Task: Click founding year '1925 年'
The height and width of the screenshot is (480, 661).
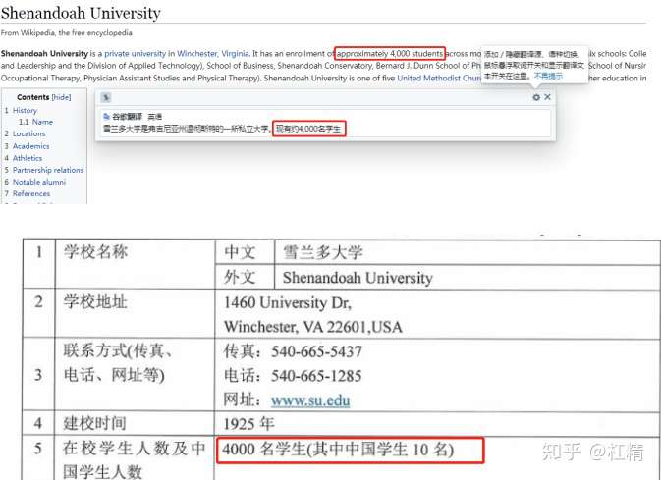Action: pos(249,423)
